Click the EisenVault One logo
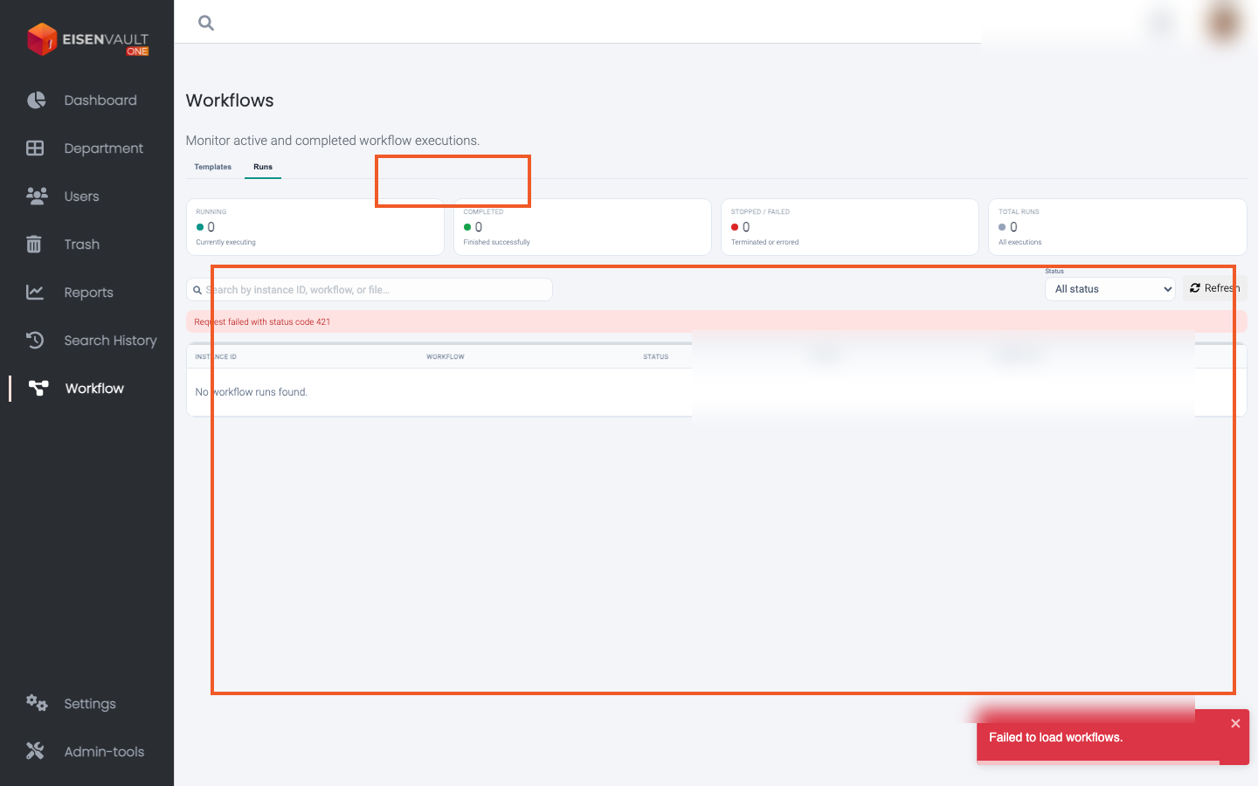 pyautogui.click(x=87, y=39)
